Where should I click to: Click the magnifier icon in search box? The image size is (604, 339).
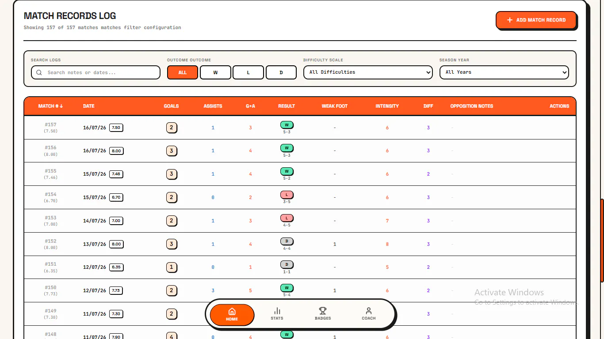pos(39,72)
